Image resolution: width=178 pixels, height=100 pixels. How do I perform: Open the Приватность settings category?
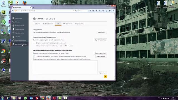pyautogui.click(x=20, y=33)
